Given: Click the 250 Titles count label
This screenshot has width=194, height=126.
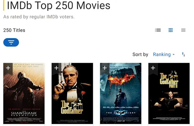Looking at the screenshot, I should click(14, 30).
